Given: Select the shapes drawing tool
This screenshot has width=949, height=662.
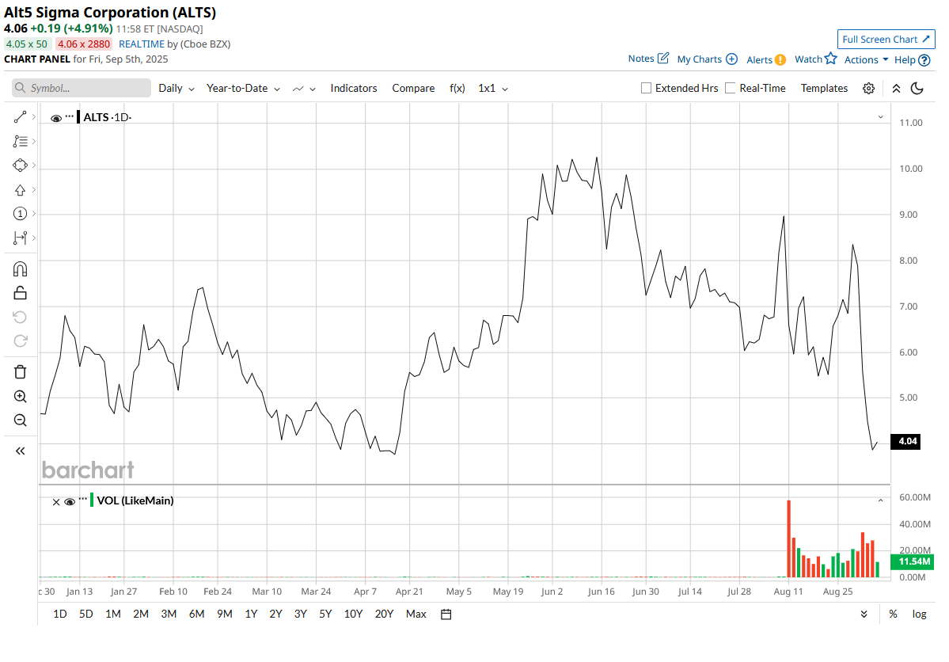Looking at the screenshot, I should coord(20,165).
